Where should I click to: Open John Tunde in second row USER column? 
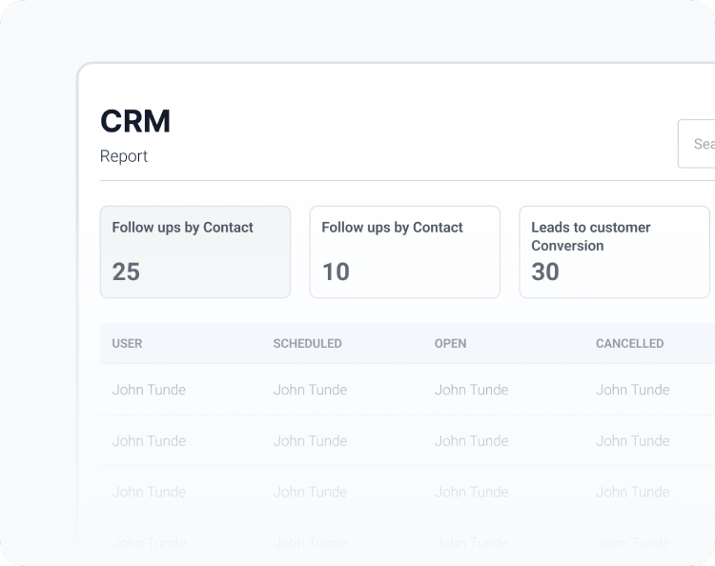click(x=149, y=441)
